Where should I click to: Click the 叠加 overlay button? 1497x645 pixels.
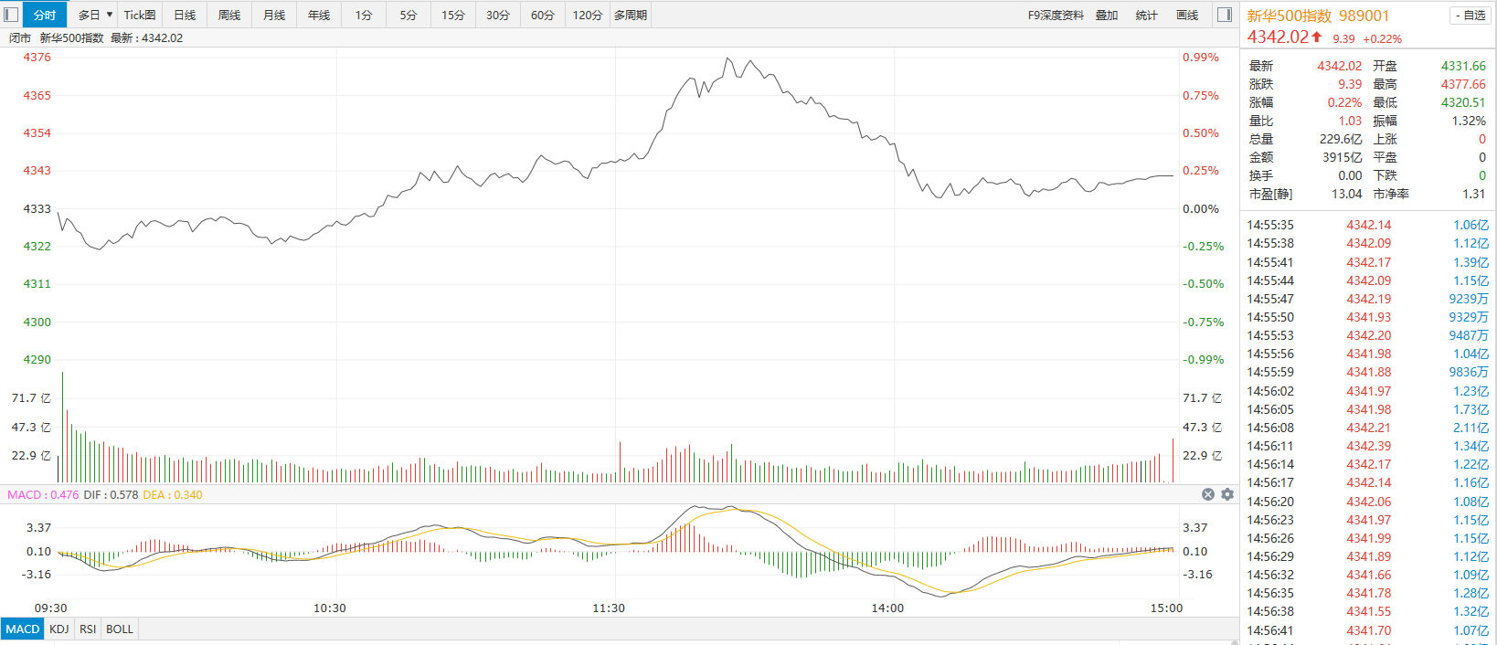pos(1107,15)
